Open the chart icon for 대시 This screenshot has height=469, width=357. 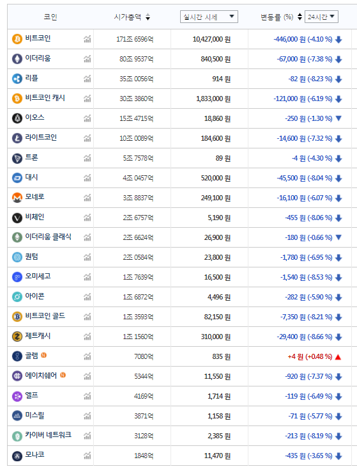point(87,178)
